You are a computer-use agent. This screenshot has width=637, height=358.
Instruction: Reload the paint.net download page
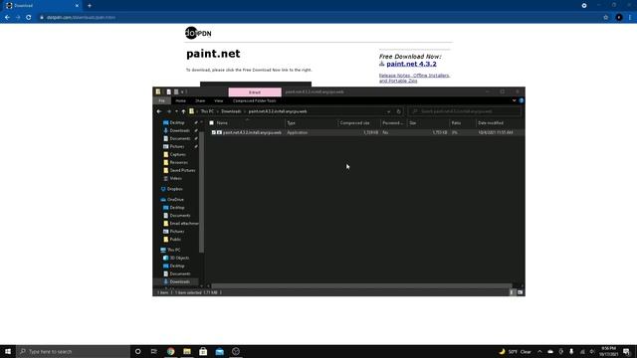(29, 18)
